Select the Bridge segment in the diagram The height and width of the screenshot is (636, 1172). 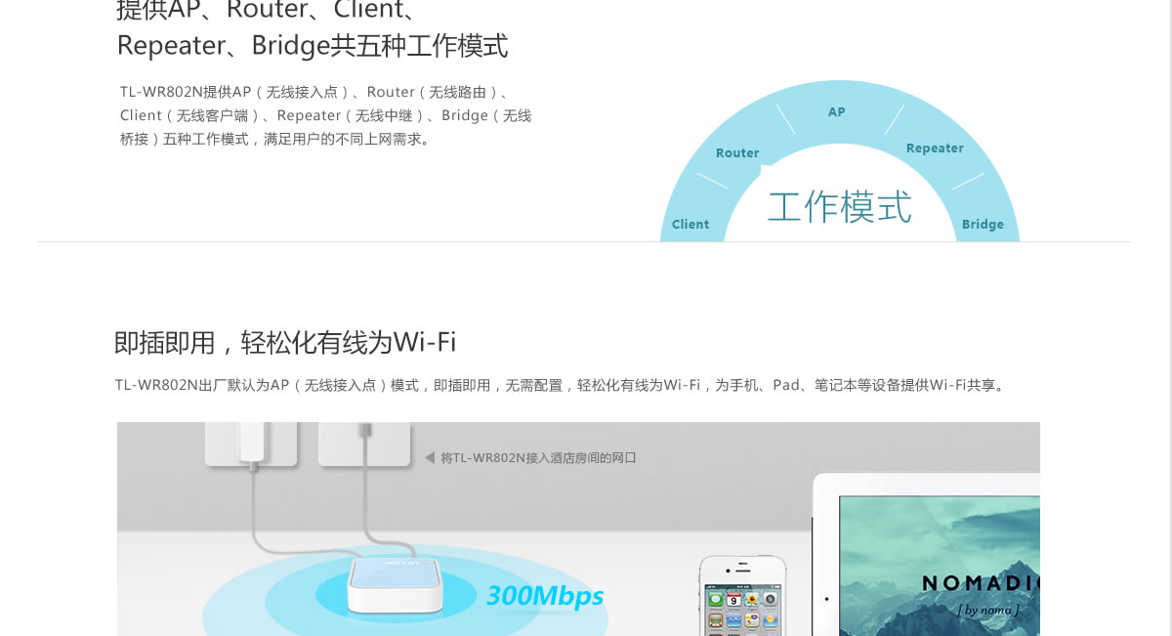coord(983,224)
